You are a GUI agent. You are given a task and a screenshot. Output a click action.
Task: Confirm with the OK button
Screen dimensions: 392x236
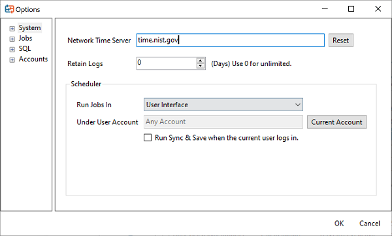[x=339, y=223]
